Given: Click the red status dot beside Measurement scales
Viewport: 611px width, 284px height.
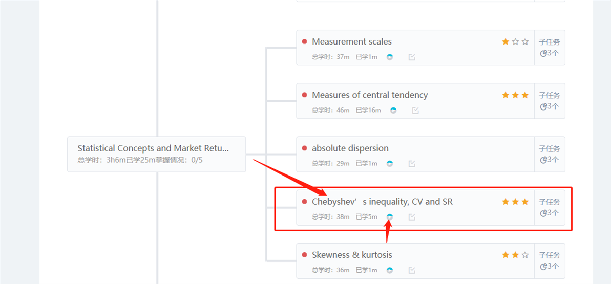Looking at the screenshot, I should click(304, 41).
